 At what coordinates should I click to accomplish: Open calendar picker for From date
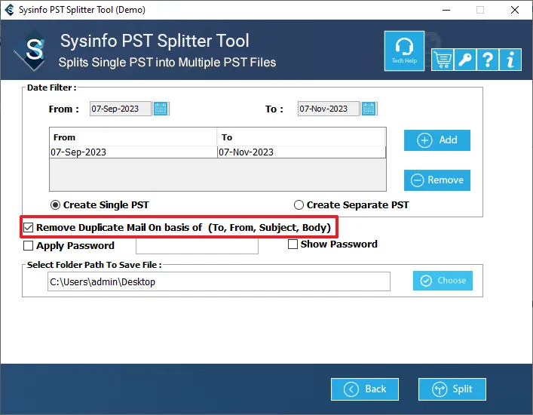161,109
